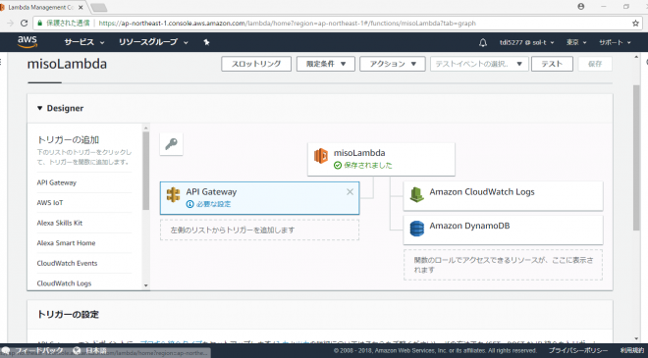648x358 pixels.
Task: Add CloudWatch Events trigger from list
Action: coord(67,263)
